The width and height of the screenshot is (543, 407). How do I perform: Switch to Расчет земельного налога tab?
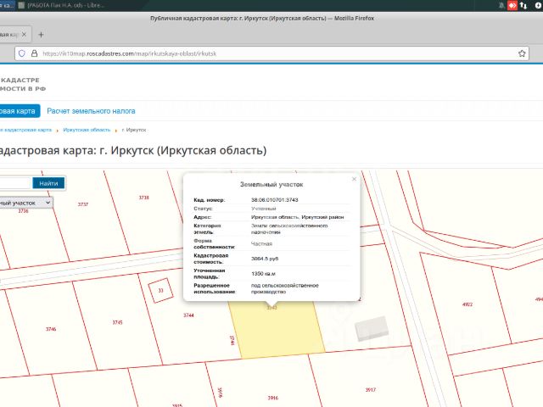click(91, 111)
